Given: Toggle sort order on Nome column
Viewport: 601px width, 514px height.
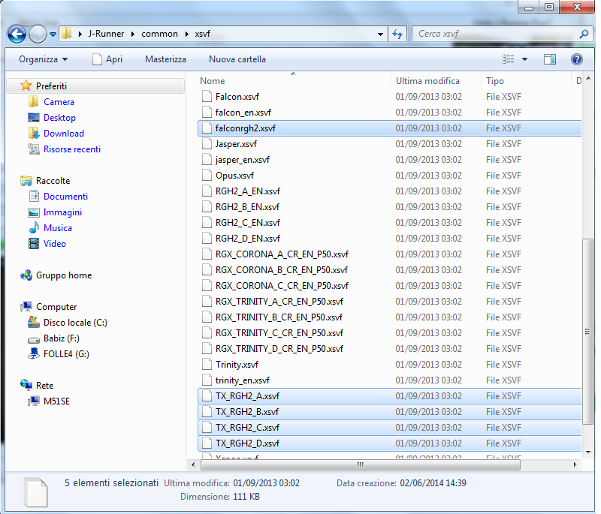Looking at the screenshot, I should (212, 80).
